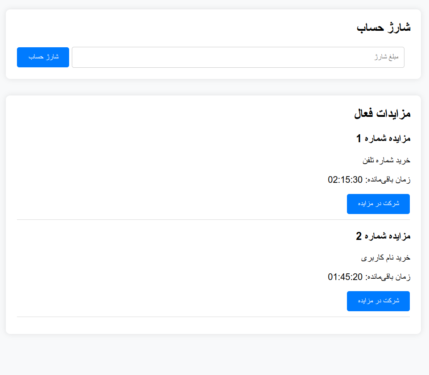
Task: Join auction number 2 via شرکت در مزایده
Action: [378, 301]
